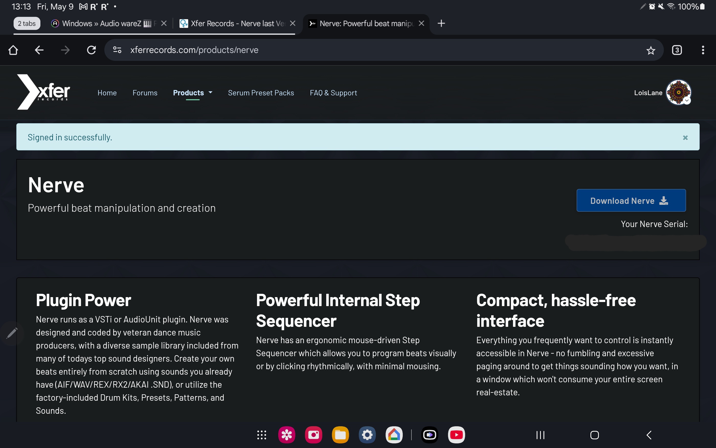This screenshot has height=448, width=716.
Task: Open user avatar account dropdown
Action: 678,92
